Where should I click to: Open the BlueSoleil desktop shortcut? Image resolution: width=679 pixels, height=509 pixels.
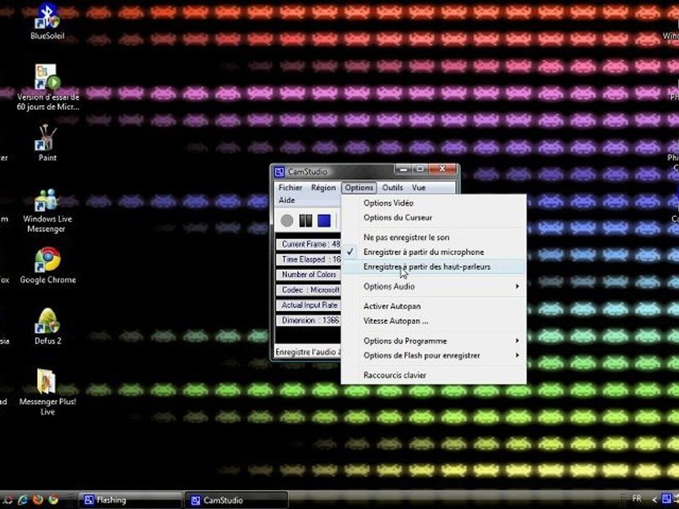(x=47, y=21)
